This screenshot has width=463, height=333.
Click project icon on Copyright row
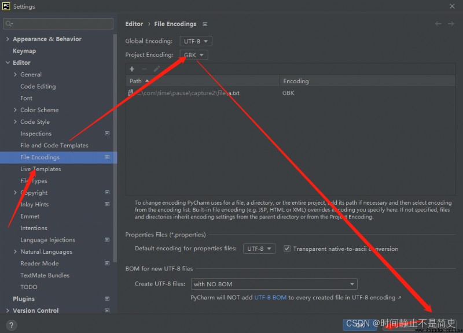(x=107, y=193)
